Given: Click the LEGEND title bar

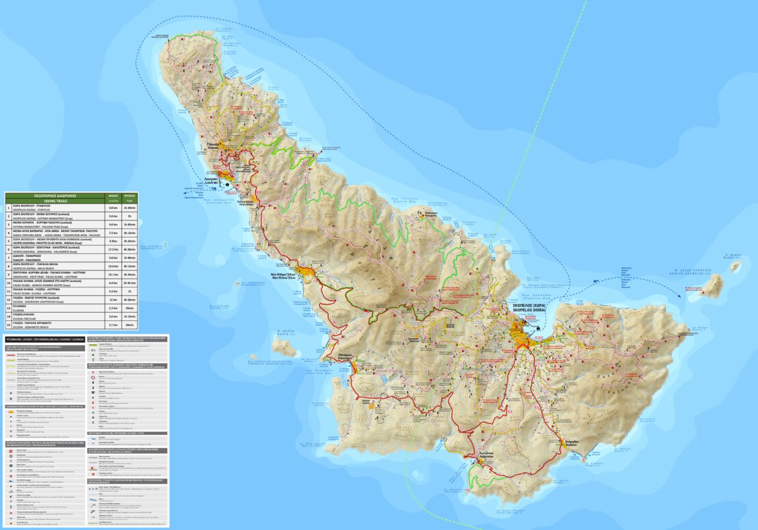Looking at the screenshot, I should click(x=45, y=339).
